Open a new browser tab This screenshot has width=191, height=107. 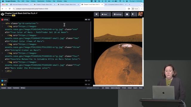pyautogui.click(x=129, y=4)
